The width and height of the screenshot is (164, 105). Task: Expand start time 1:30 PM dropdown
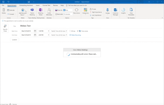click(49, 31)
